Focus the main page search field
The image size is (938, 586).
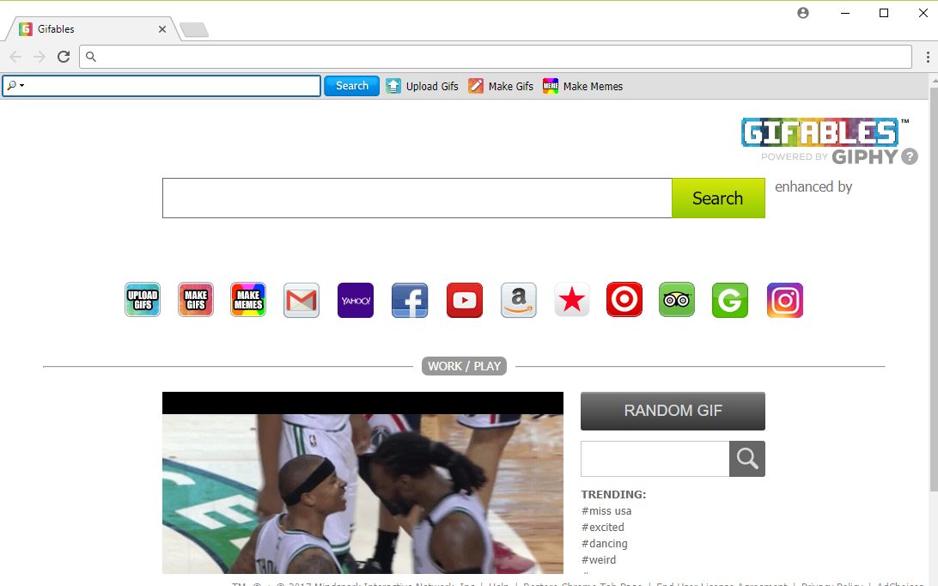[417, 198]
